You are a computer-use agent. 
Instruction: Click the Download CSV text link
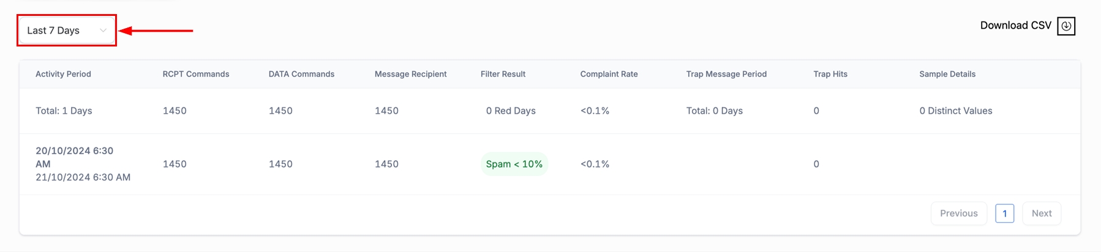(1015, 26)
